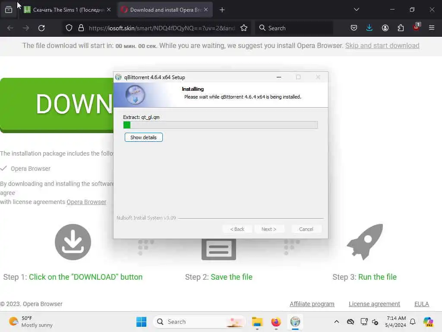Open uBlock Origin extension icon
442x332 pixels.
pos(417,27)
